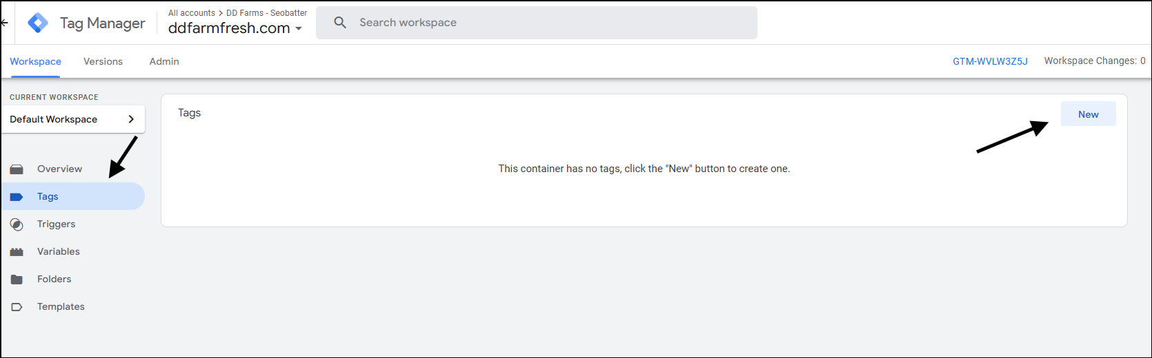1152x358 pixels.
Task: Click the GTM-WVLW3Z5J container ID link
Action: (990, 61)
